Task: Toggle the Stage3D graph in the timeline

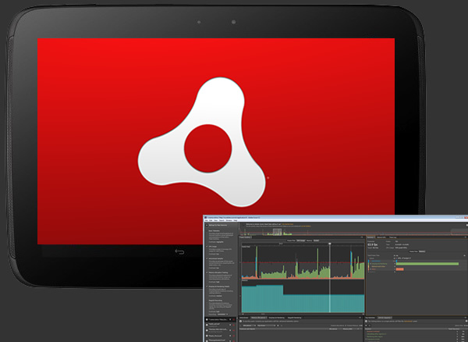Action: tap(316, 240)
